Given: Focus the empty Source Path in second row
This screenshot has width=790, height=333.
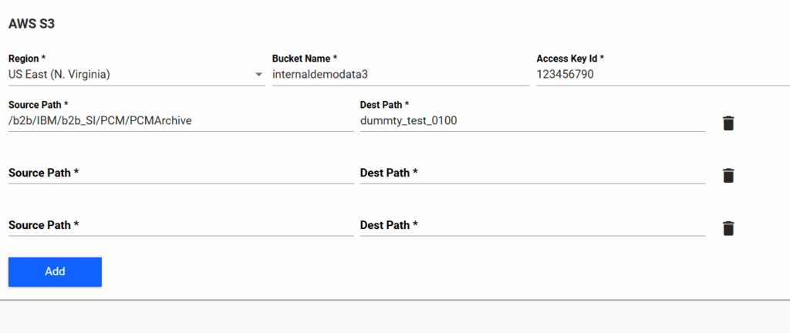Looking at the screenshot, I should coord(181,173).
